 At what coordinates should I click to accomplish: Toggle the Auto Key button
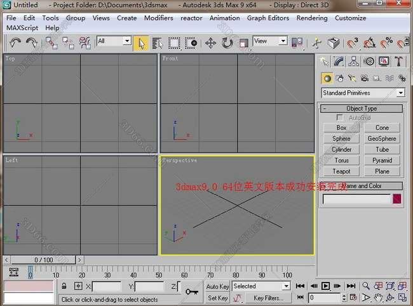217,286
